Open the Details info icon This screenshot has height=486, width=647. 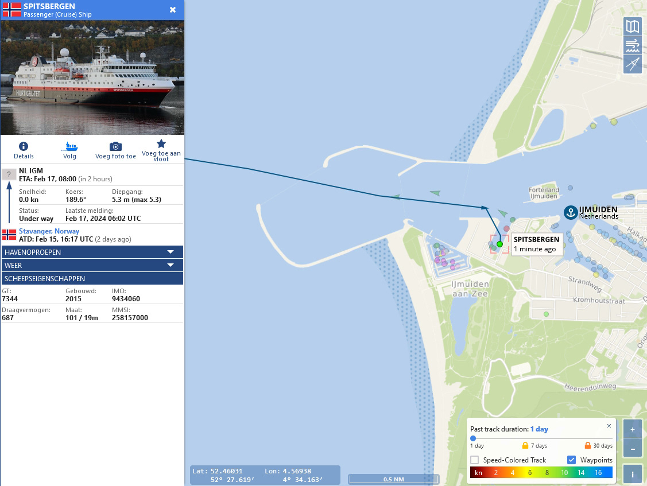(24, 146)
